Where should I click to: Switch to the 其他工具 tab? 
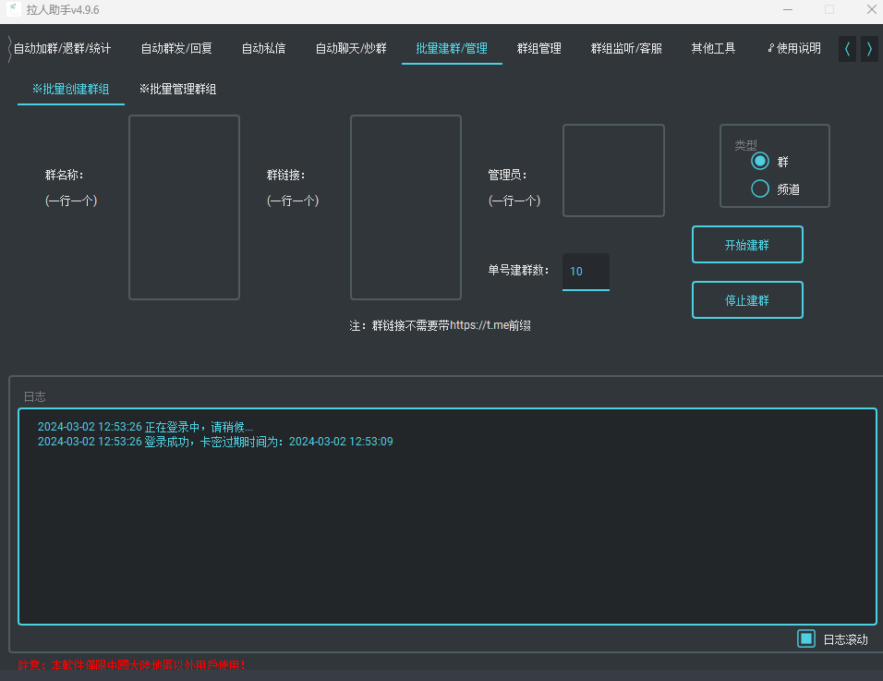713,49
